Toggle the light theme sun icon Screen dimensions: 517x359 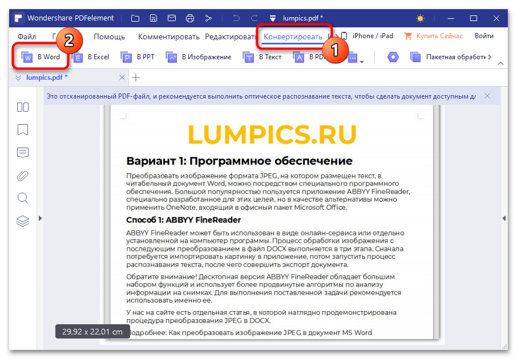coord(420,18)
